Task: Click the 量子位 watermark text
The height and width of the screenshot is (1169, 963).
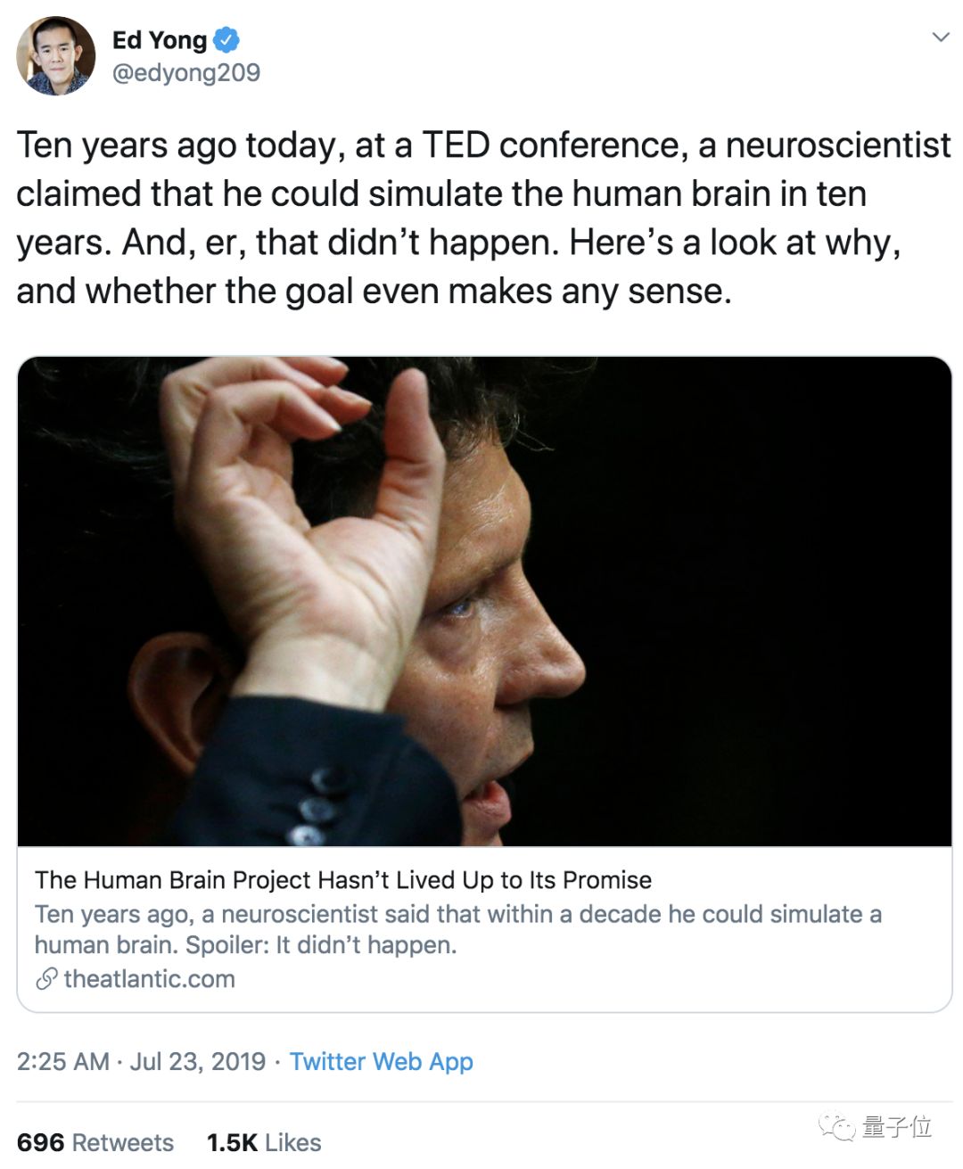Action: (x=897, y=1127)
